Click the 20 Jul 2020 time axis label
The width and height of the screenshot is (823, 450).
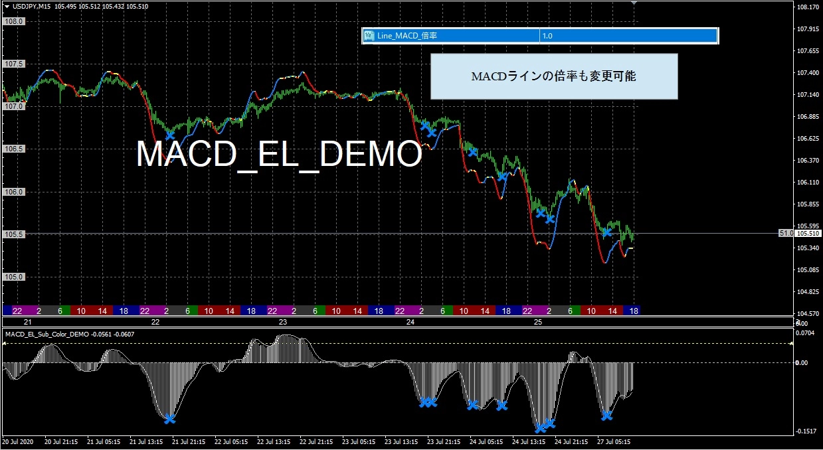18,441
